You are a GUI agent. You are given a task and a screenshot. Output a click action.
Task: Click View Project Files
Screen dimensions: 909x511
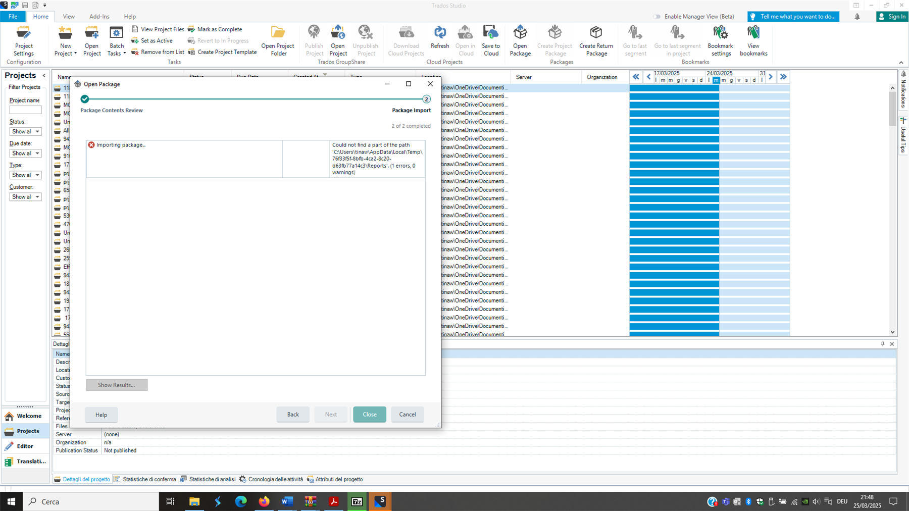[158, 29]
